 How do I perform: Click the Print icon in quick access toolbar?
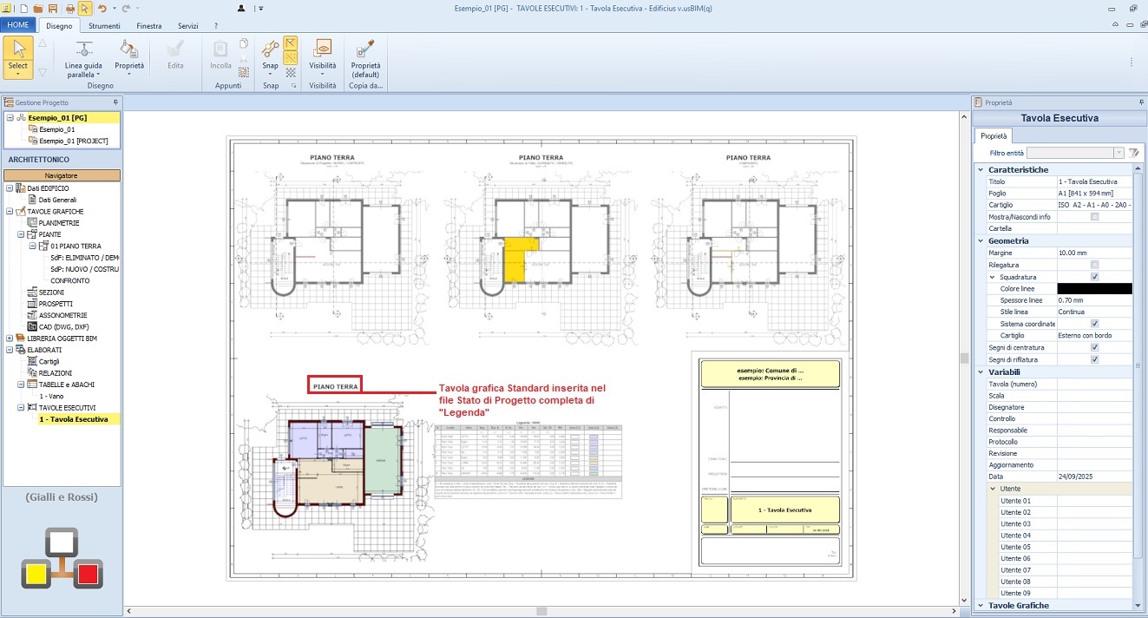pyautogui.click(x=69, y=8)
